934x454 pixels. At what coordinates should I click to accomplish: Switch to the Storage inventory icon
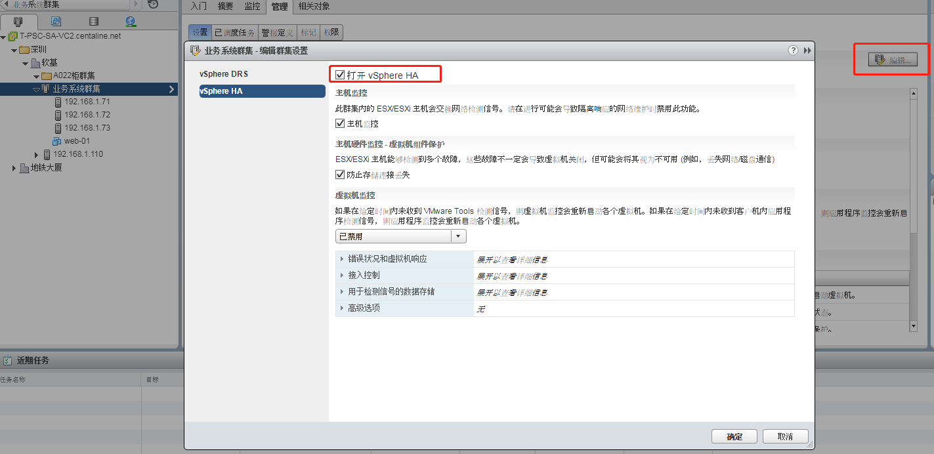(93, 22)
